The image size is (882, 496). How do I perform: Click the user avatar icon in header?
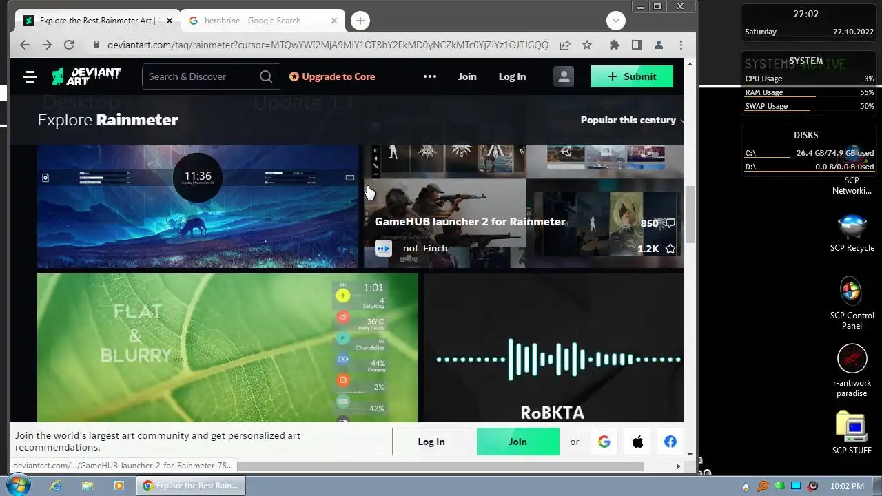564,76
